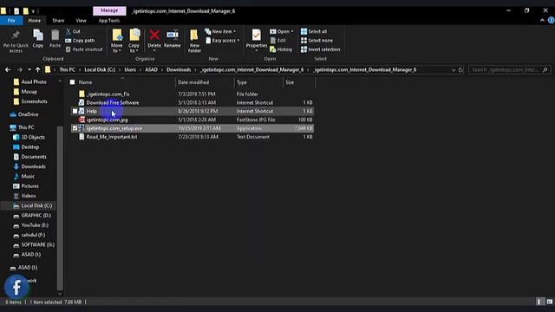The width and height of the screenshot is (555, 312).
Task: Switch to the Home tab
Action: 35,21
